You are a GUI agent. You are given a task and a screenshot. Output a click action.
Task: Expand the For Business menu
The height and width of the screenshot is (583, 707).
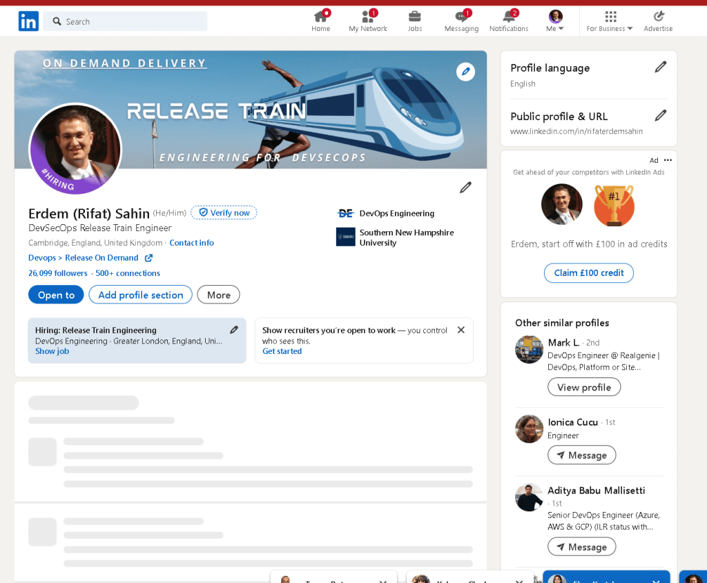pos(610,21)
